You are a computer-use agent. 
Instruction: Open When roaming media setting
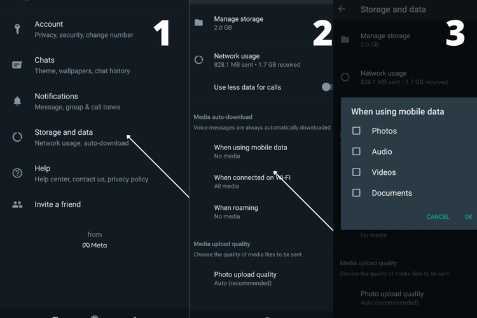(x=261, y=212)
